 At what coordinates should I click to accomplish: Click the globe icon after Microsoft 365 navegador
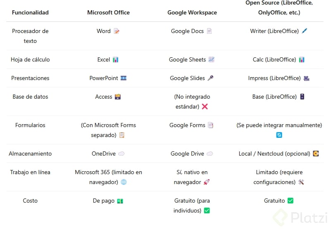tap(124, 182)
